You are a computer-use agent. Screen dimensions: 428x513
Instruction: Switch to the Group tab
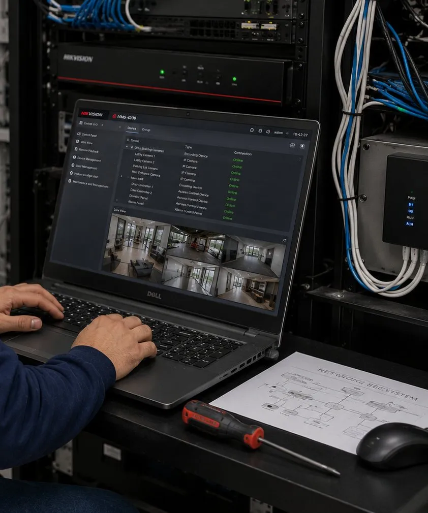[x=146, y=130]
